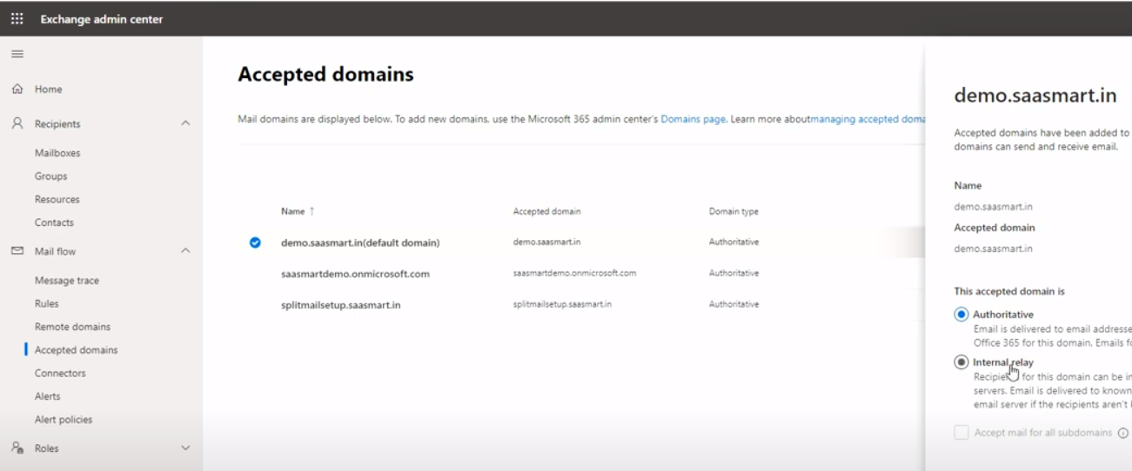Click Exchange admin center title
This screenshot has width=1132, height=471.
pos(101,19)
